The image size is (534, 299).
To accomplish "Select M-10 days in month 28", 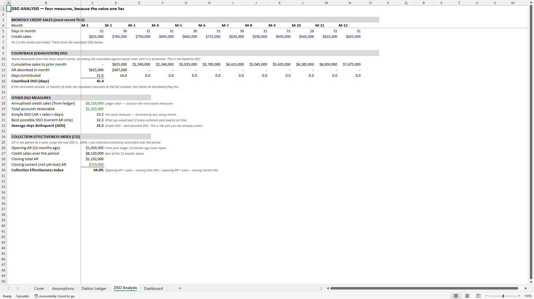I will coord(303,31).
